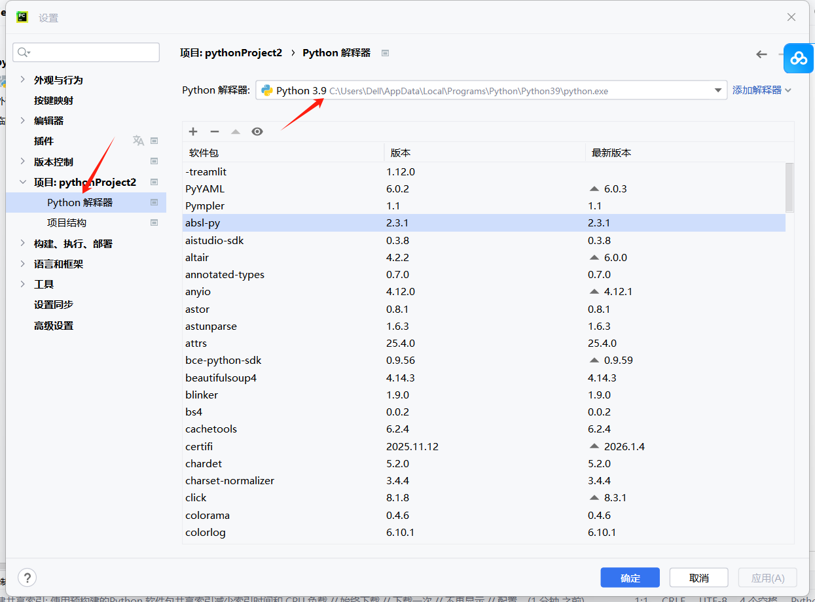Viewport: 815px width, 602px height.
Task: Open the 按键映射 settings page
Action: pos(54,100)
